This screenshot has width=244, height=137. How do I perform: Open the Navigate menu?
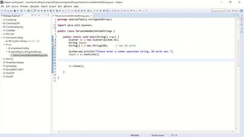[x=35, y=6]
